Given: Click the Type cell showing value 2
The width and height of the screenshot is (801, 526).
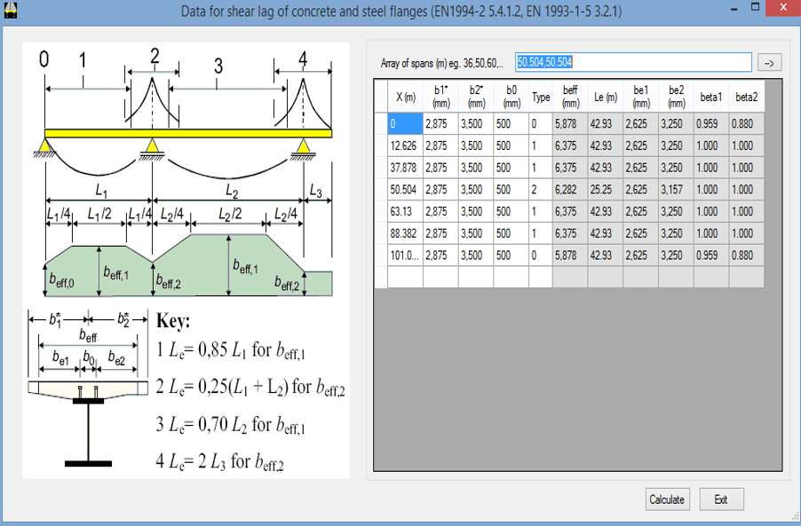Looking at the screenshot, I should point(540,190).
